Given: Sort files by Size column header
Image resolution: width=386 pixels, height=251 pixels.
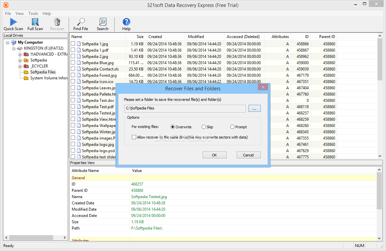Looking at the screenshot, I should (135, 37).
